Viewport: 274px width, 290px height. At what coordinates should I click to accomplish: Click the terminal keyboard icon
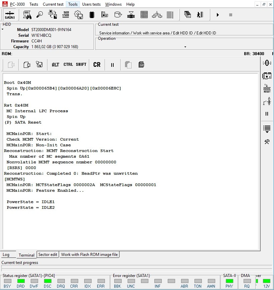click(x=141, y=64)
